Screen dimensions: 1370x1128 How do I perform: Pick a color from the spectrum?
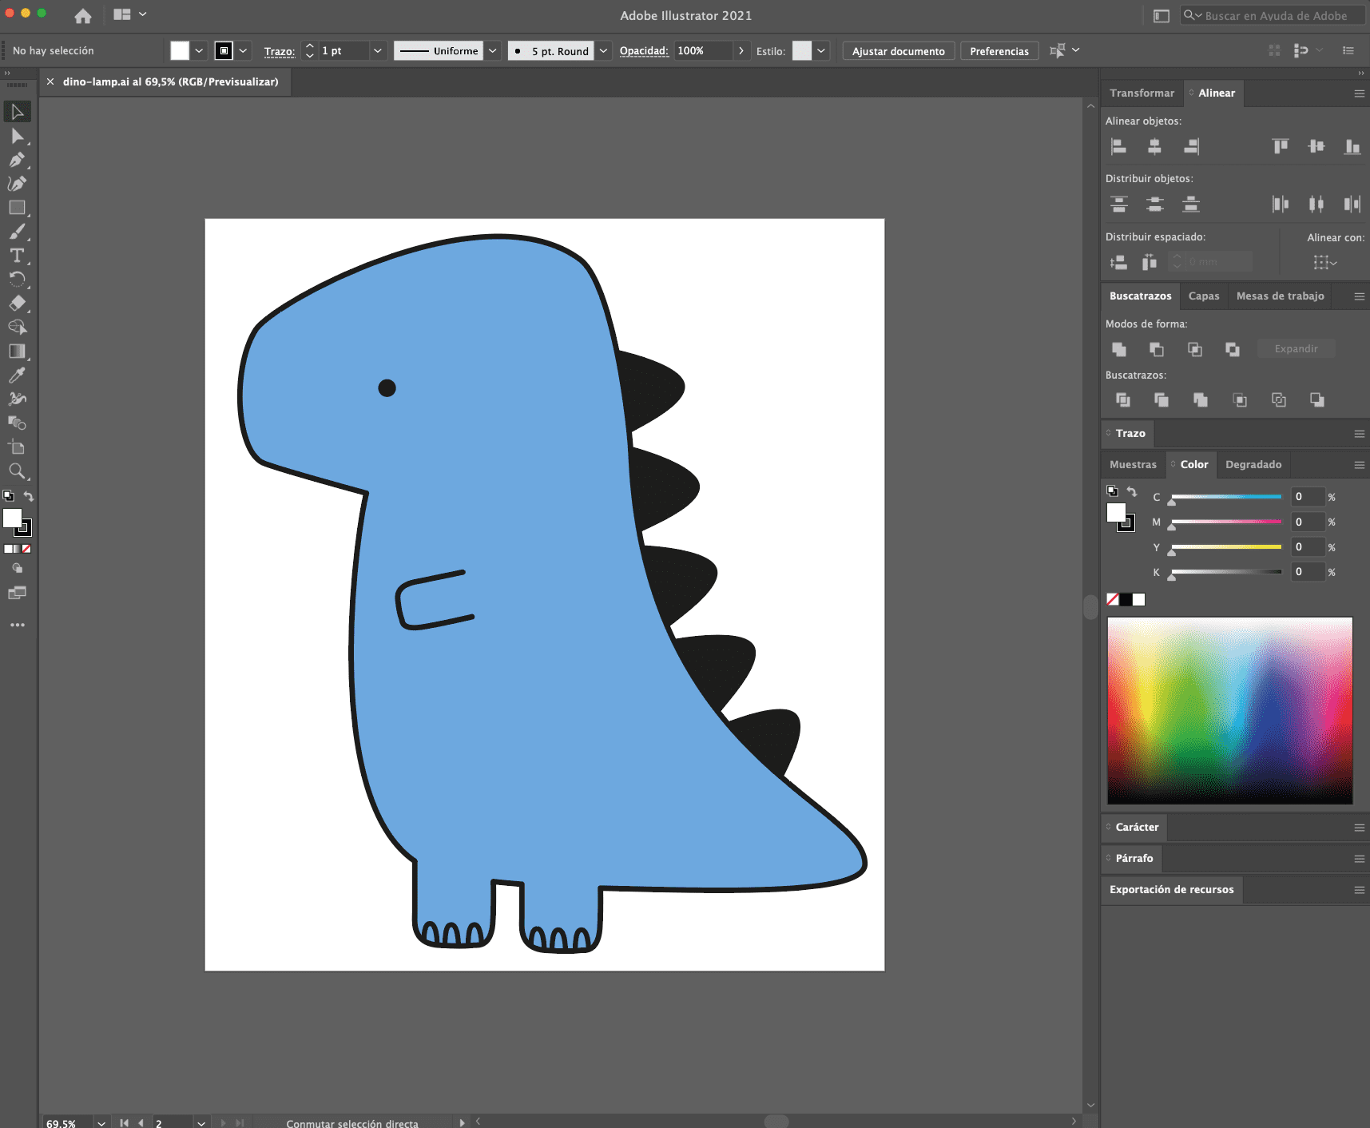point(1229,709)
